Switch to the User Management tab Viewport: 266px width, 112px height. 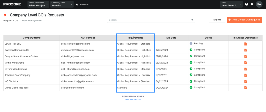click(x=32, y=21)
